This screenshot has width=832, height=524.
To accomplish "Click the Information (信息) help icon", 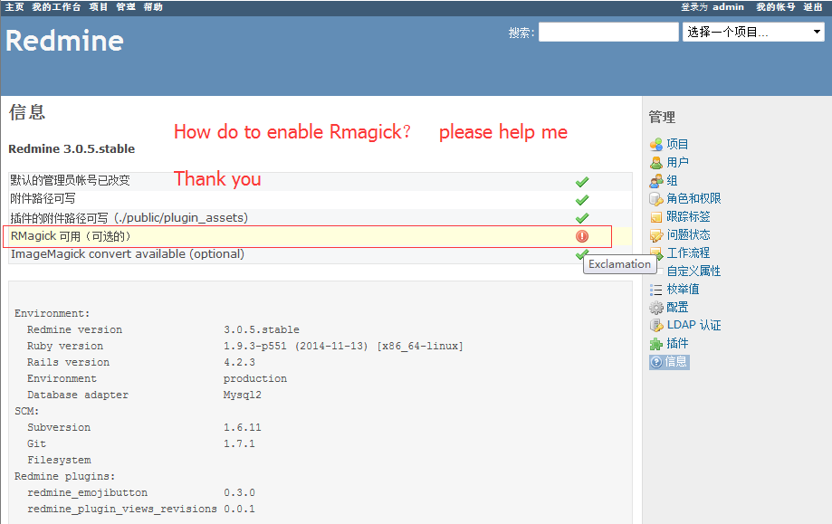I will (656, 362).
